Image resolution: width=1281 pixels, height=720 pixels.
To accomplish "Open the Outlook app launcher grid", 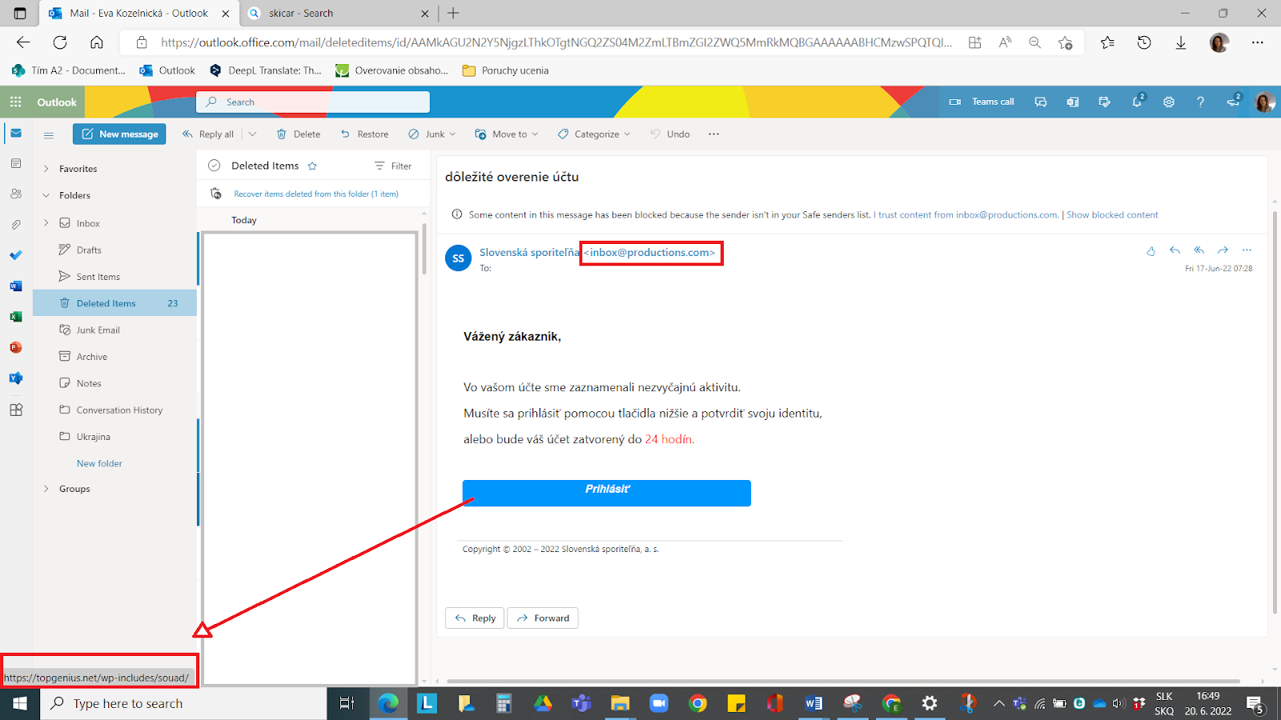I will (x=16, y=102).
